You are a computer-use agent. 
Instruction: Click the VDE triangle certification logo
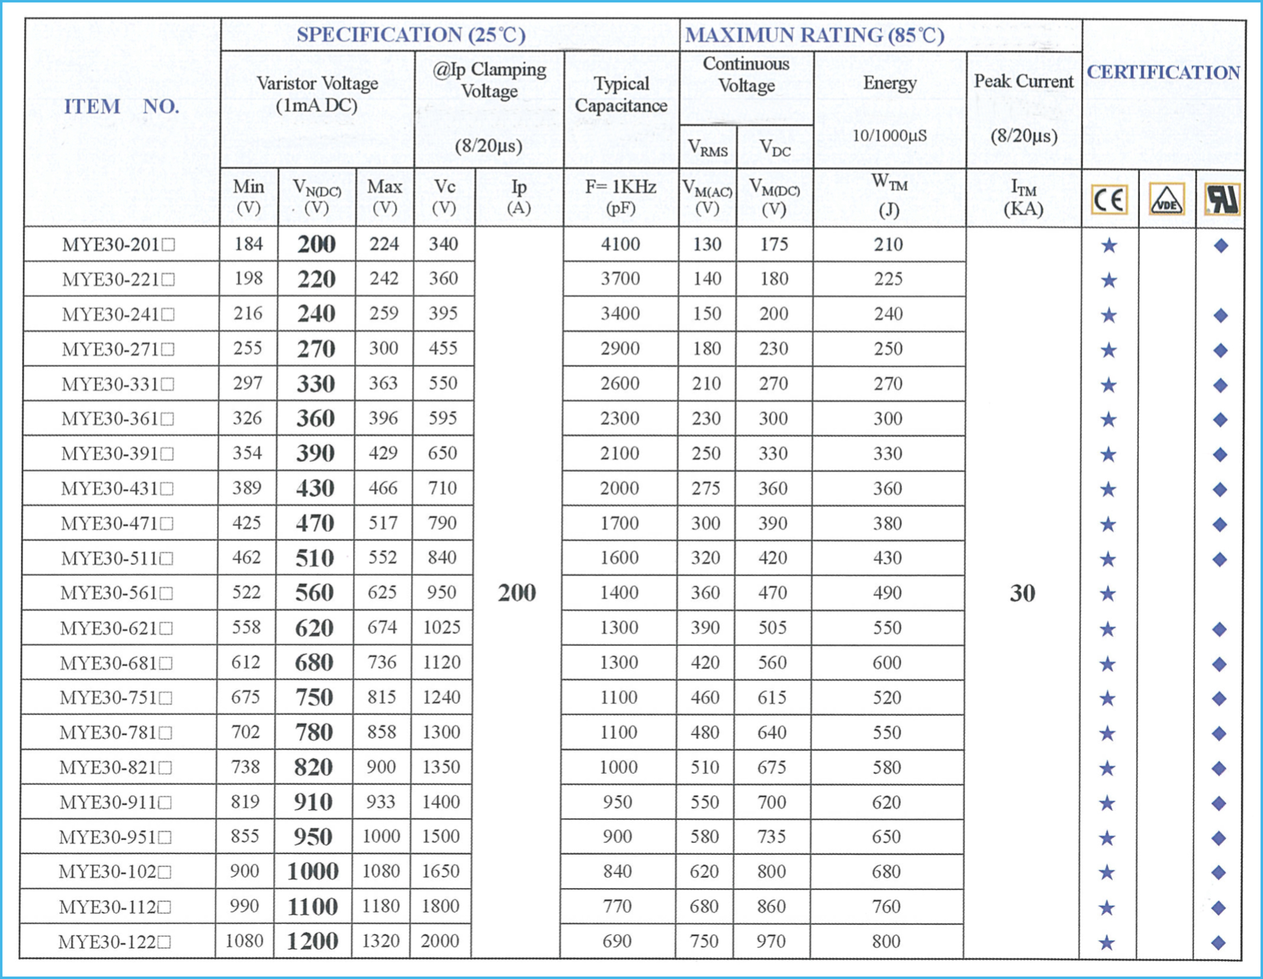(1166, 200)
